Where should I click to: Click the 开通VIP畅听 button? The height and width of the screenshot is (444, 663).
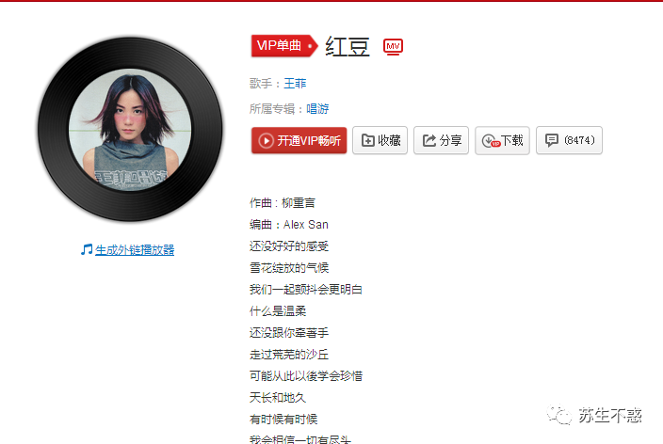pos(299,140)
